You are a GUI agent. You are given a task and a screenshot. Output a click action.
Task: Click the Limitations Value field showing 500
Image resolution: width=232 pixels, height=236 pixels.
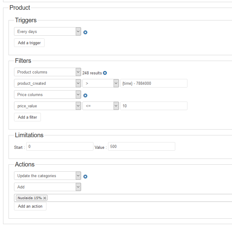141,146
